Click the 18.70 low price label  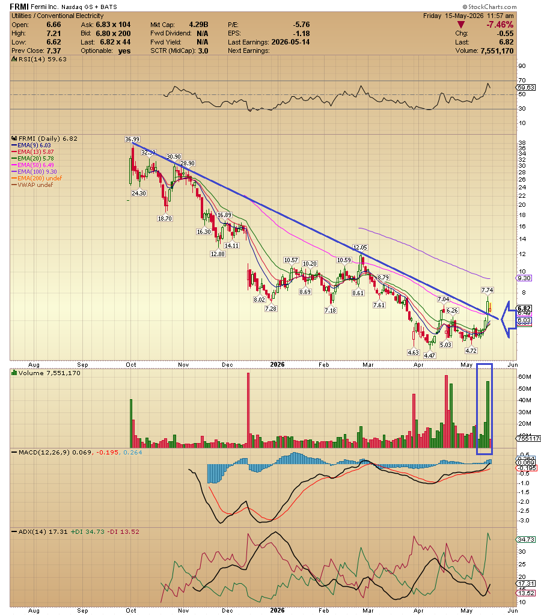165,218
